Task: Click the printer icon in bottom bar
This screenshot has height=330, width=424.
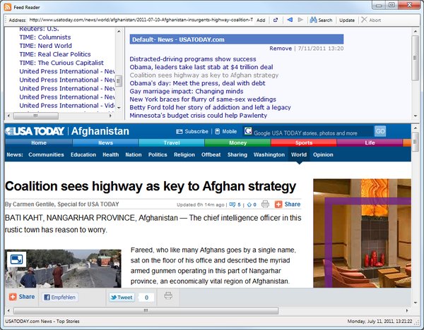Action: pos(168,295)
